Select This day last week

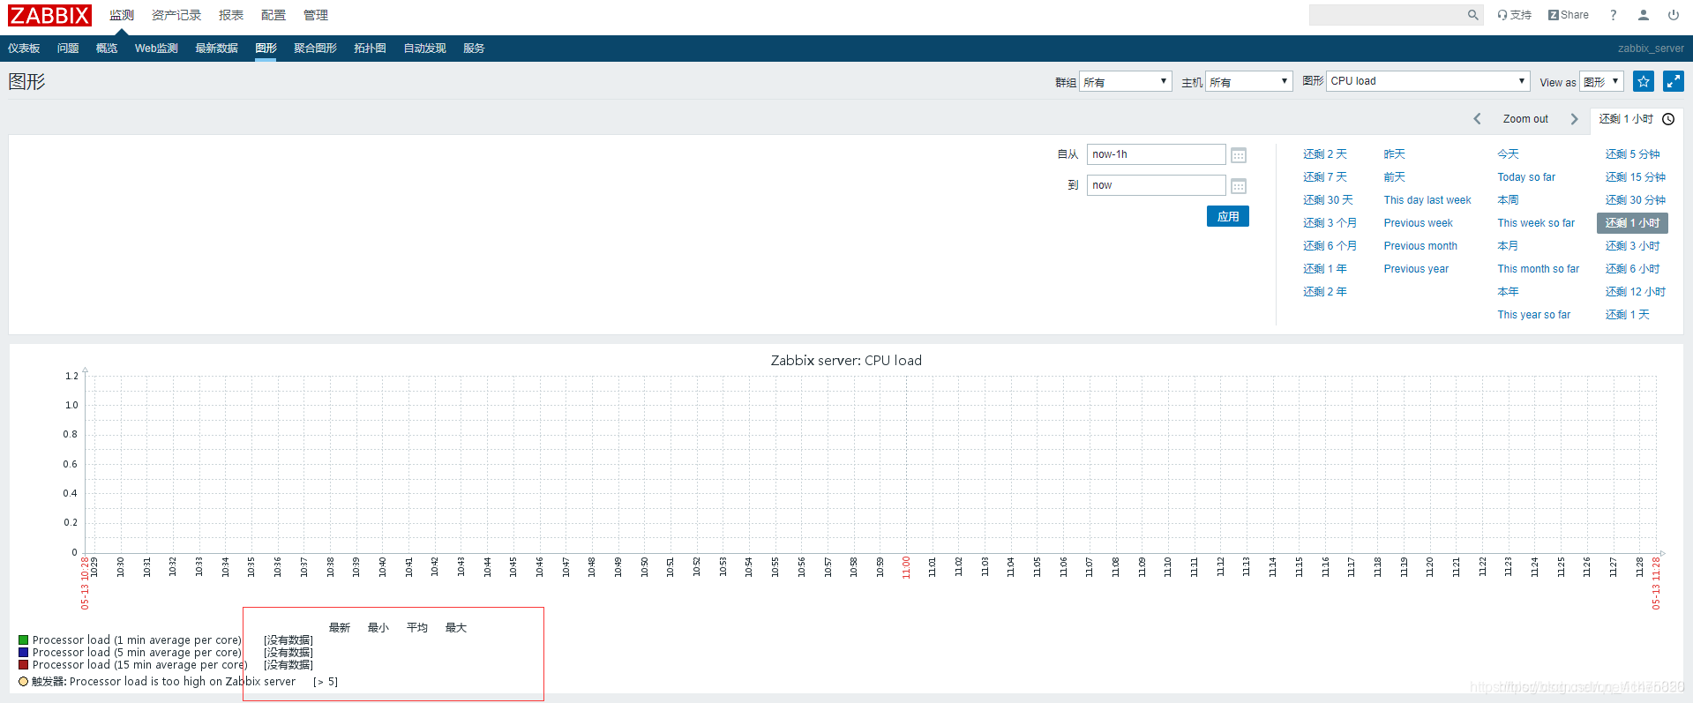click(x=1427, y=200)
